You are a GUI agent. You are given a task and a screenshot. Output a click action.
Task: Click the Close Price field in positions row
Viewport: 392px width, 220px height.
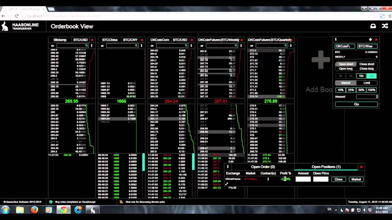(321, 179)
